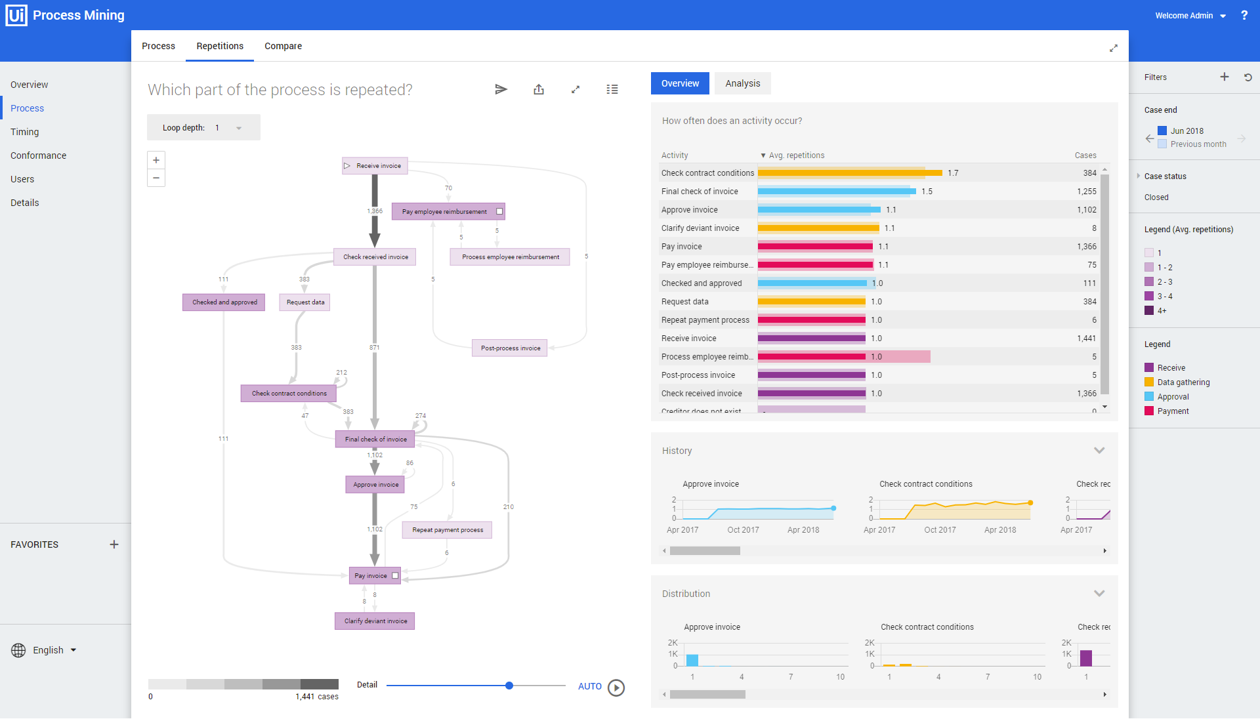Switch to the Compare tab
Viewport: 1260px width, 719px height.
pos(283,46)
